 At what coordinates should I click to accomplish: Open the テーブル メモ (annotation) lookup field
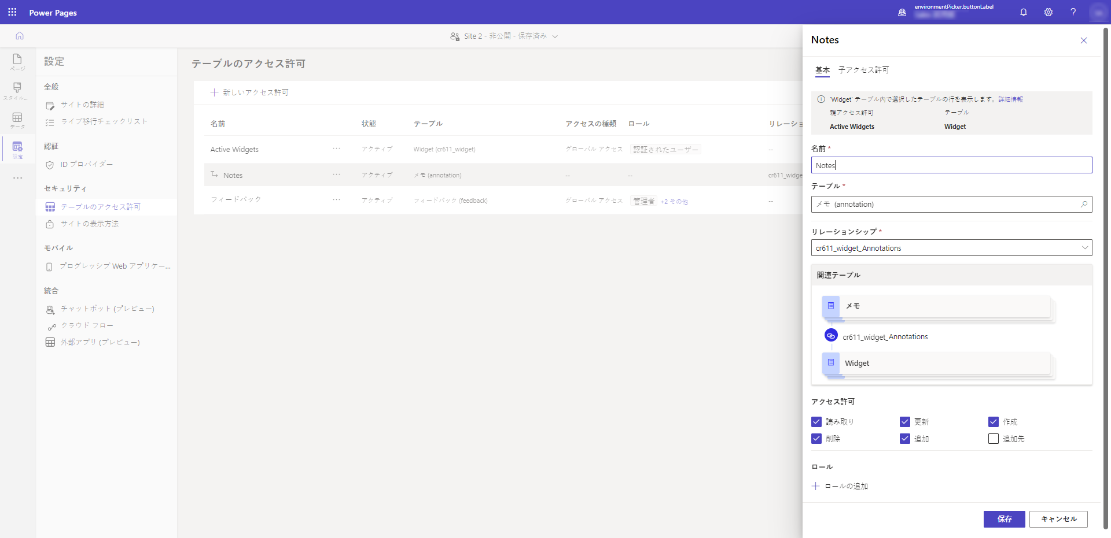point(951,204)
